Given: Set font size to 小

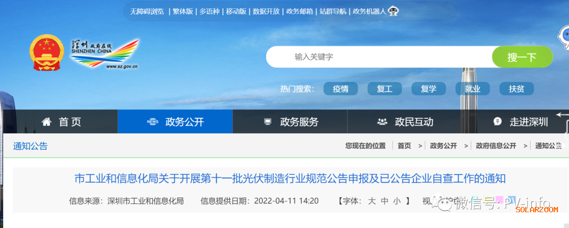Looking at the screenshot, I should (396, 201).
